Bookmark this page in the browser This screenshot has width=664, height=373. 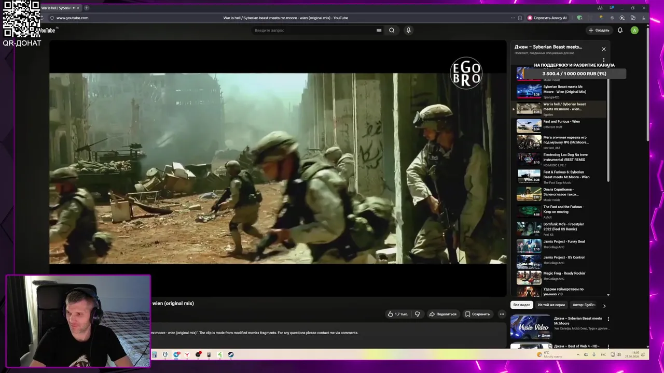point(520,18)
